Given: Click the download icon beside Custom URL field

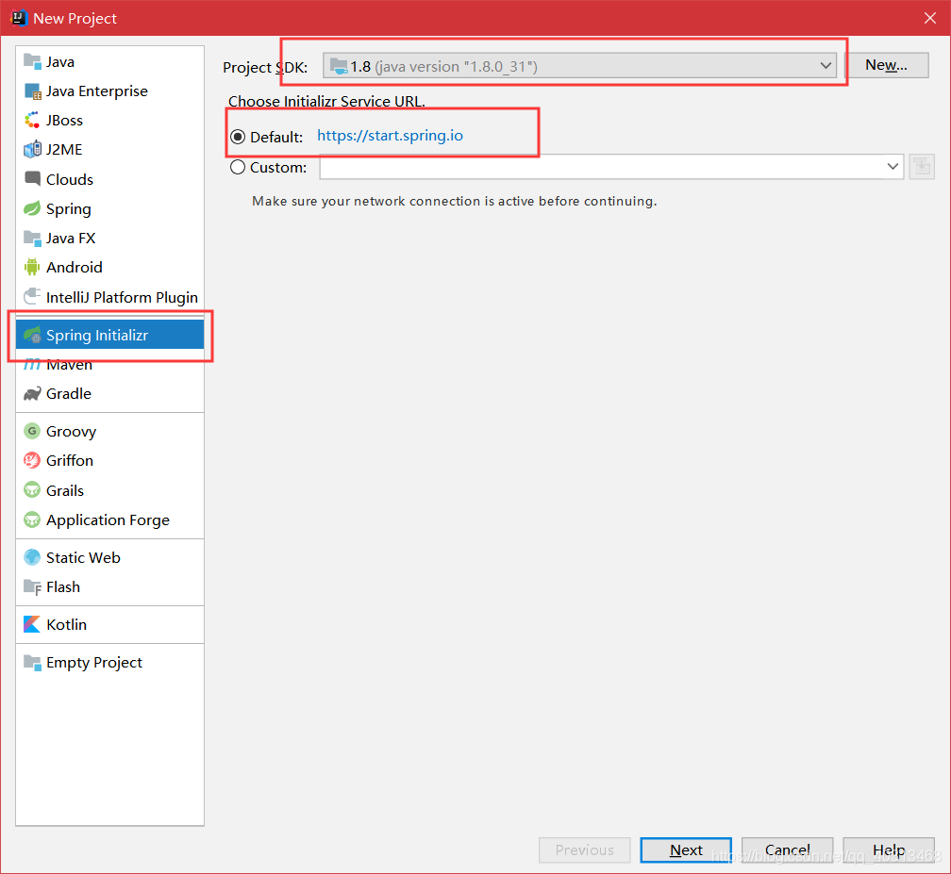Looking at the screenshot, I should (922, 167).
